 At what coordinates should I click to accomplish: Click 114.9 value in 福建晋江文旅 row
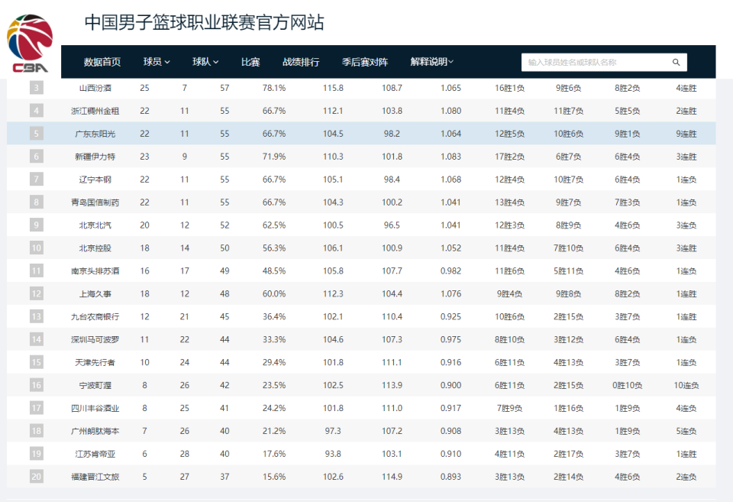click(392, 478)
